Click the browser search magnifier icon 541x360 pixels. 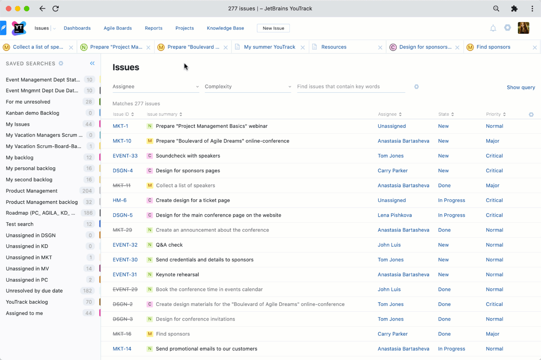(x=496, y=9)
